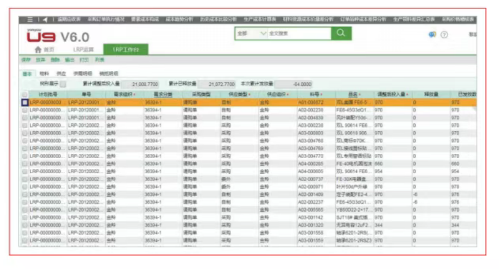Open 成本趋势分析 in the top bar
Screen dimensions: 500x270
(x=179, y=19)
